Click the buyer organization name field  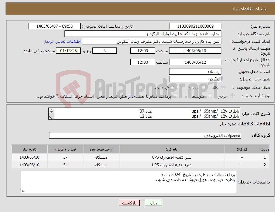(143, 34)
